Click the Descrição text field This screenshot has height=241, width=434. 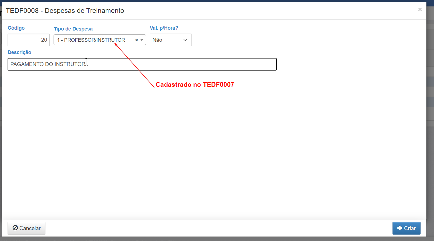point(142,64)
